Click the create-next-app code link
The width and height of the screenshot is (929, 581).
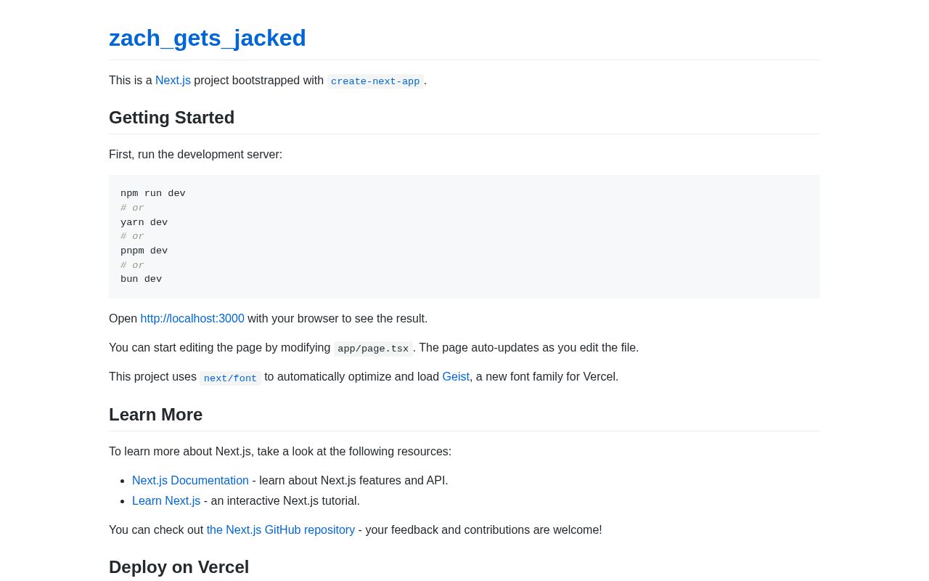pos(375,81)
